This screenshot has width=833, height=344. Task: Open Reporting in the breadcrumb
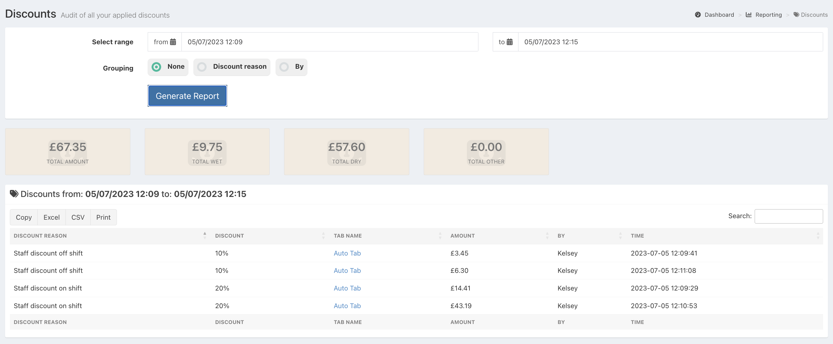click(768, 15)
